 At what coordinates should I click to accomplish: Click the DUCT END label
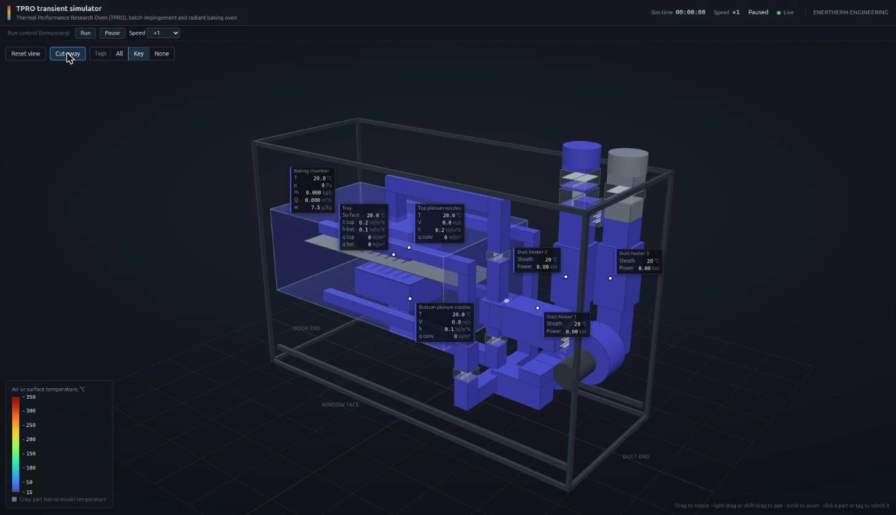[x=636, y=457]
